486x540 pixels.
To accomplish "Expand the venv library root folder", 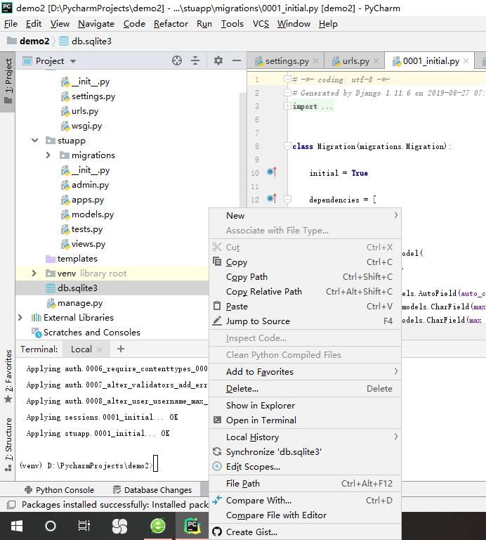I will 34,273.
